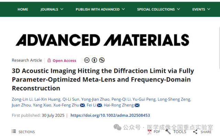Click the email icon beside Fei Li

99,105
